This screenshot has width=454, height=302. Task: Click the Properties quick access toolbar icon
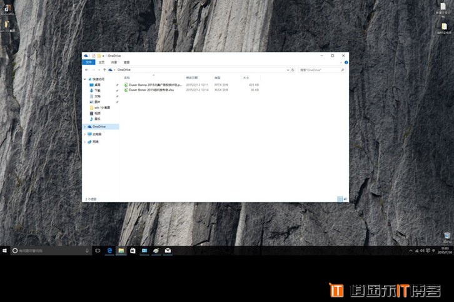click(94, 56)
